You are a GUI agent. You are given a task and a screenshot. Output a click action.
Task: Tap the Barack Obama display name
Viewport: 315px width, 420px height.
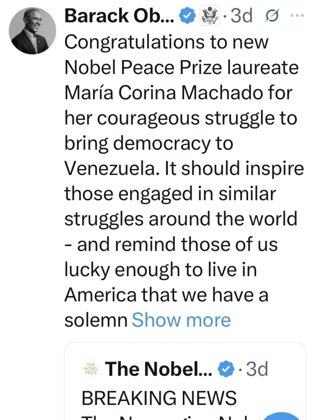120,16
